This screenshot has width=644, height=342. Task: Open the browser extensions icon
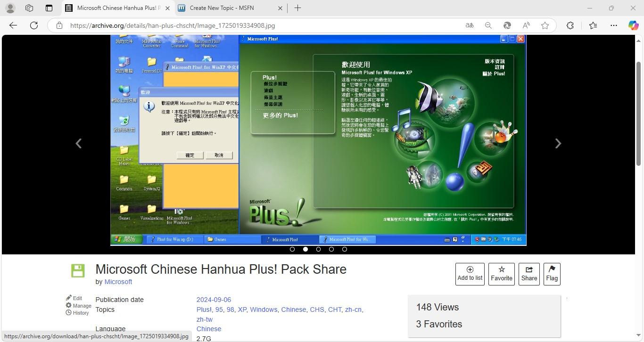pos(570,25)
